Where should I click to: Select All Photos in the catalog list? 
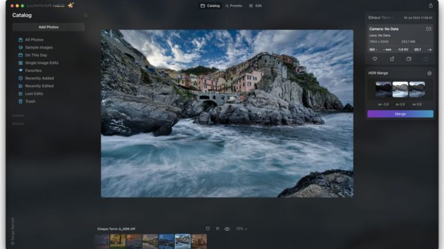click(34, 40)
